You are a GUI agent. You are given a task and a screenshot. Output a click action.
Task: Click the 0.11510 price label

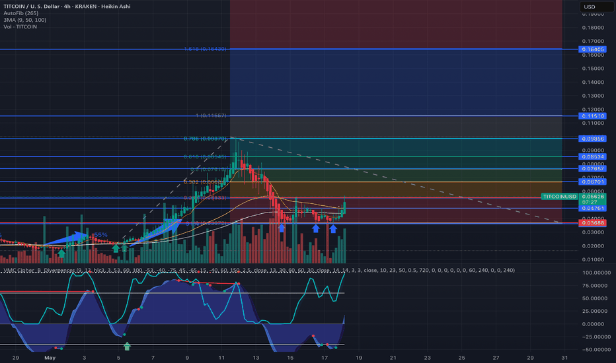tap(592, 116)
